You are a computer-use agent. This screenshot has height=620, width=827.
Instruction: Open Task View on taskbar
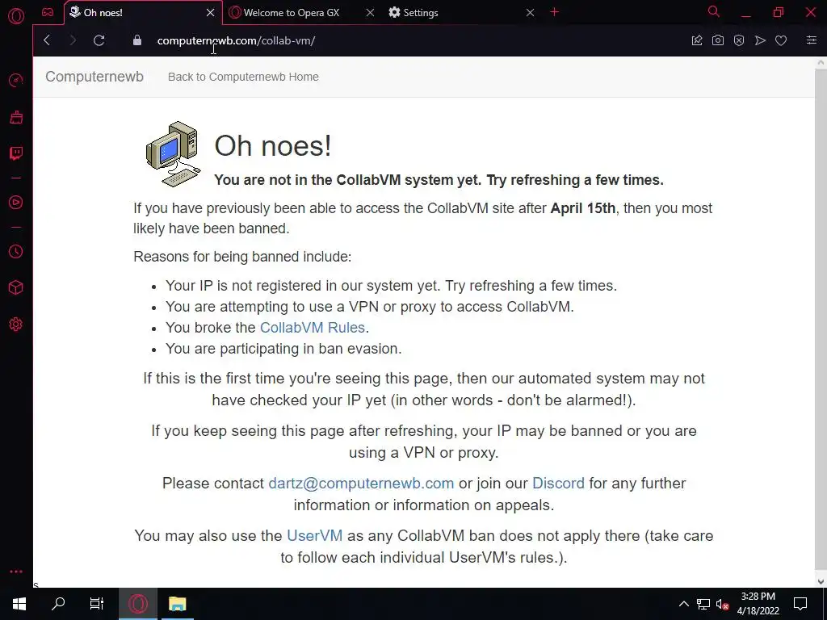[x=97, y=604]
